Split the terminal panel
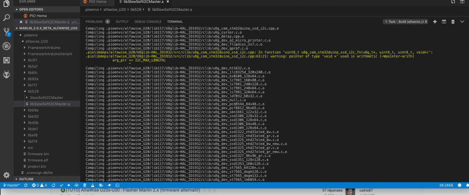 444,22
